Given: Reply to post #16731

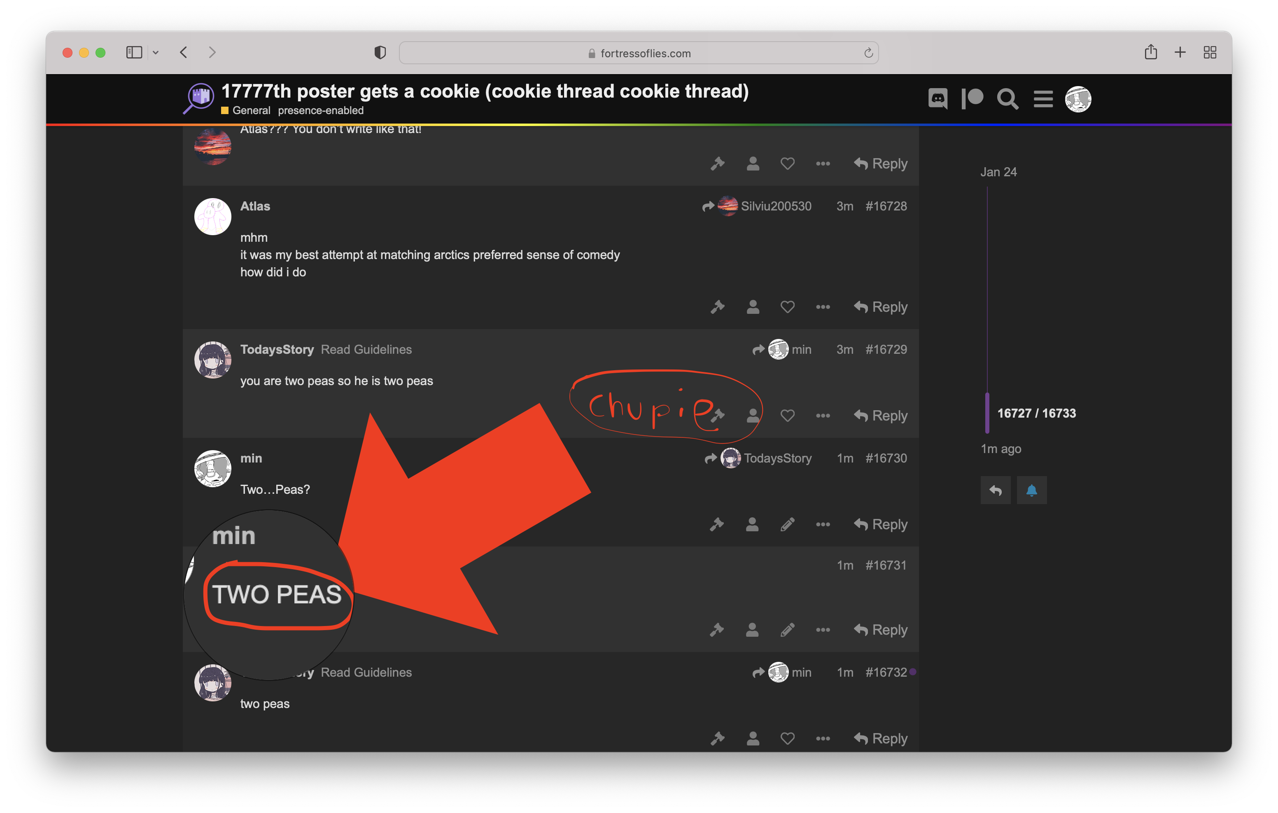Looking at the screenshot, I should pyautogui.click(x=881, y=630).
